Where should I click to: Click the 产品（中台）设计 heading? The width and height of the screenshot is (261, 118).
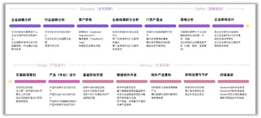(x=63, y=75)
